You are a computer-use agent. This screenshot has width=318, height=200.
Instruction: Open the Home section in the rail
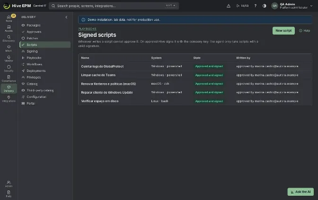[x=9, y=18]
